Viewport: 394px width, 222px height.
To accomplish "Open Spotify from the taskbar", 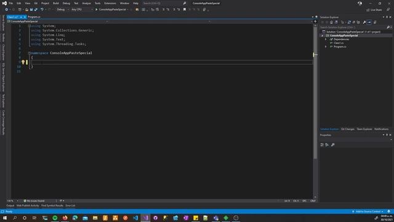I will [x=55, y=218].
